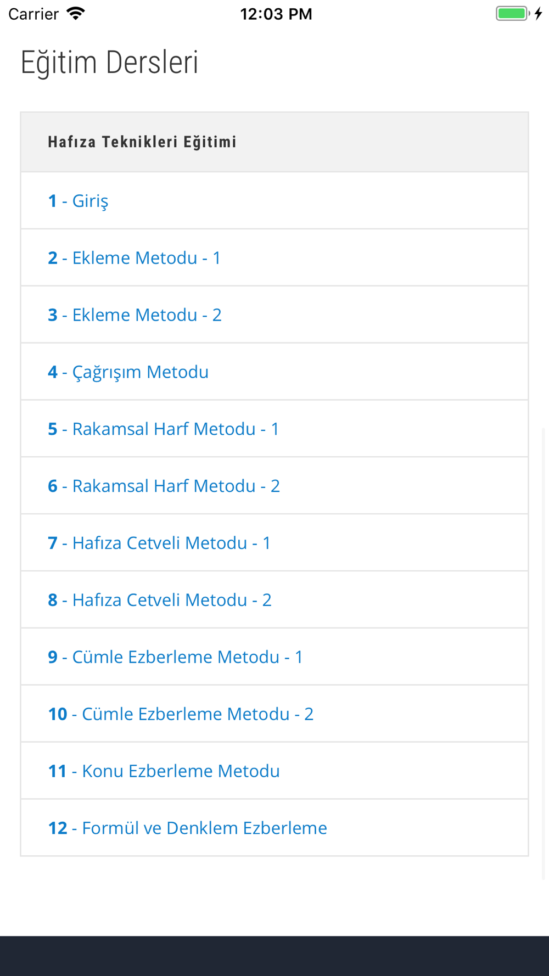The height and width of the screenshot is (976, 549).
Task: Tap the battery indicator icon
Action: [513, 14]
